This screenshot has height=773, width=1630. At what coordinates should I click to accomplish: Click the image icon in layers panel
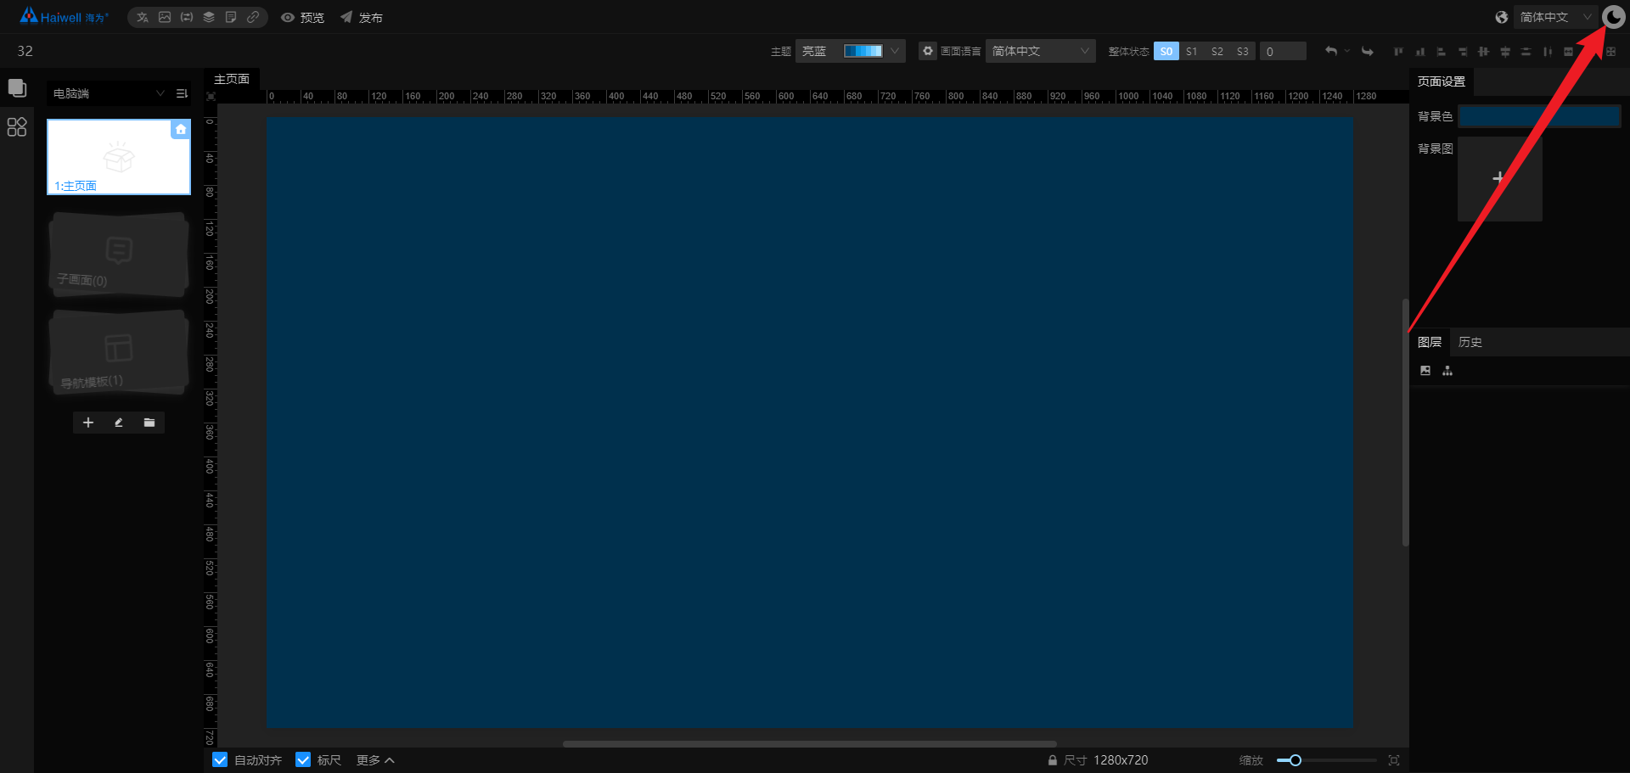[x=1425, y=371]
